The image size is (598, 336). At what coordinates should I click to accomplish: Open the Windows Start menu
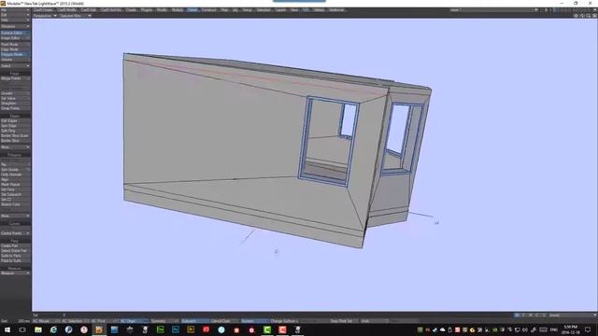(7, 329)
